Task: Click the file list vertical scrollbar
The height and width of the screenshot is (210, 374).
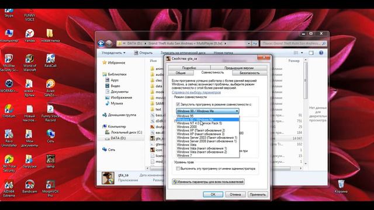Action: (x=306, y=112)
